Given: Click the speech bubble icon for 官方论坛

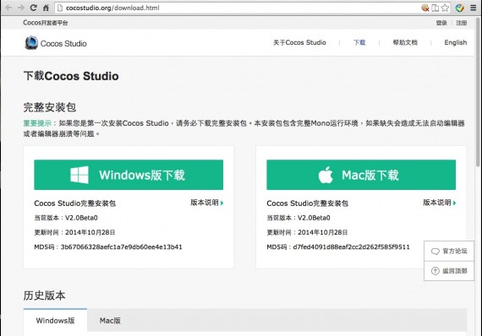Looking at the screenshot, I should [435, 252].
